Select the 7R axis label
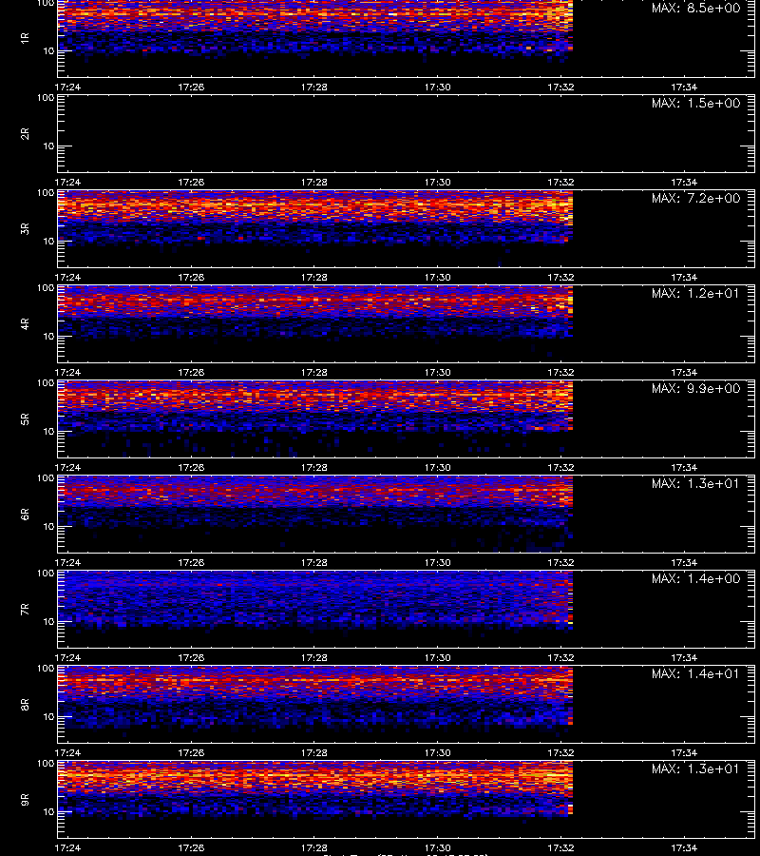This screenshot has width=760, height=856. pos(25,610)
